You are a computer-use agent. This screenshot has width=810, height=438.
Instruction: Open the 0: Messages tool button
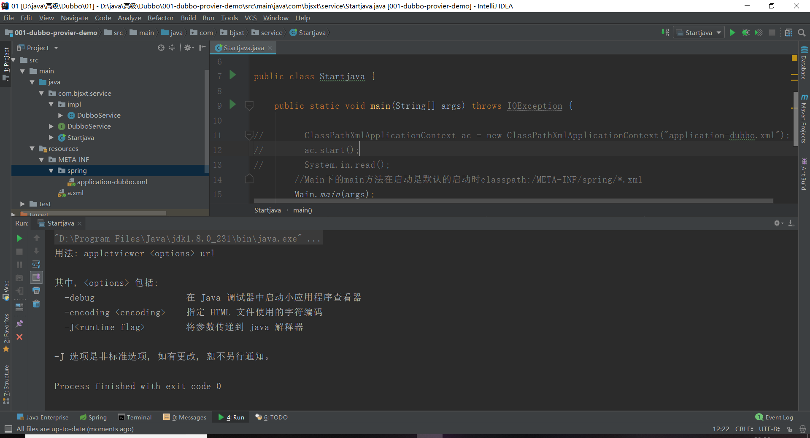pos(185,417)
